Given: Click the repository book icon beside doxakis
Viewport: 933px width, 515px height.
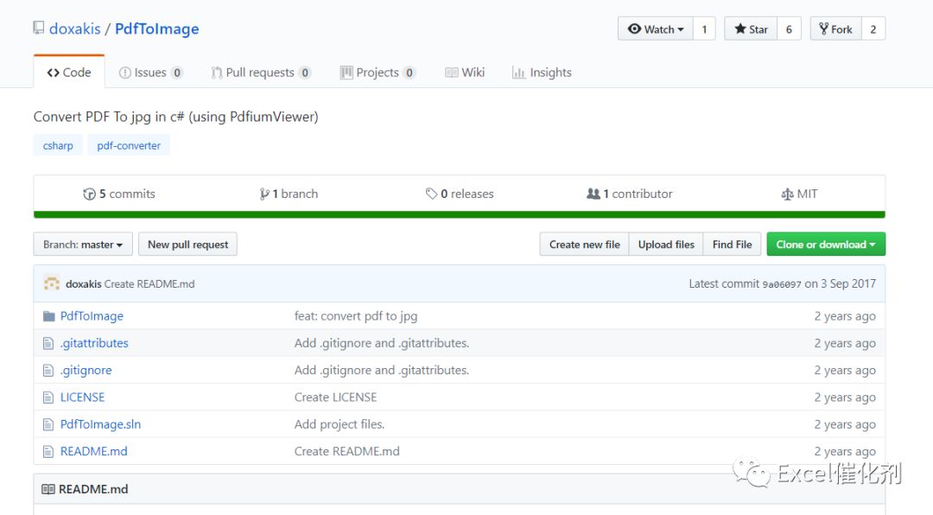Looking at the screenshot, I should 39,28.
